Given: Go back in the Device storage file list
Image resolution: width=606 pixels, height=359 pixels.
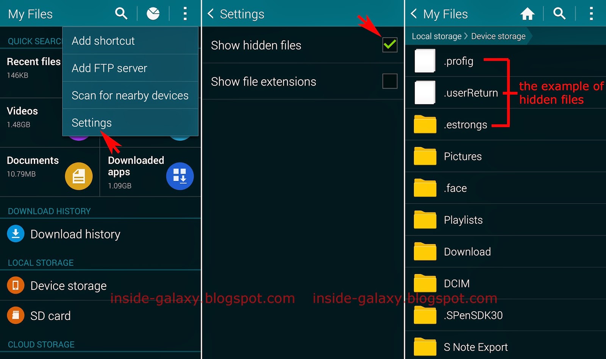Looking at the screenshot, I should (x=414, y=14).
